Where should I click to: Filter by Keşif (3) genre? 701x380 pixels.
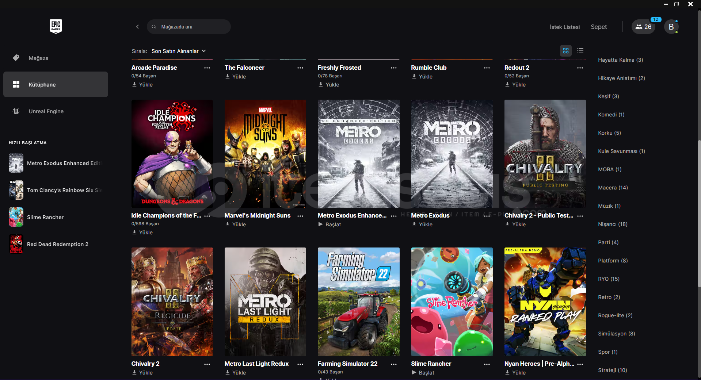tap(608, 96)
